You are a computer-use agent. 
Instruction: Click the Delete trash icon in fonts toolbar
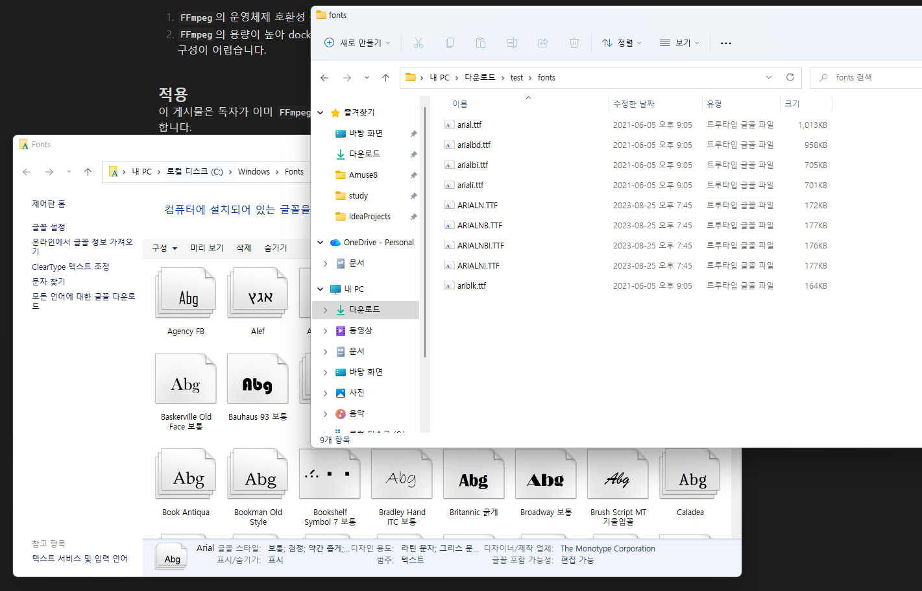point(574,43)
